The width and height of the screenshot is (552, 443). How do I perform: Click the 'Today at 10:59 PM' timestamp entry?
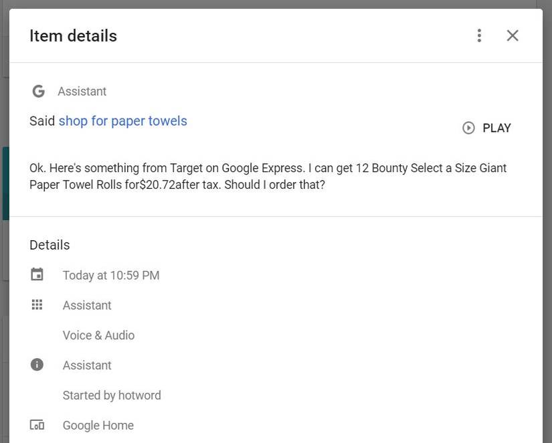111,275
